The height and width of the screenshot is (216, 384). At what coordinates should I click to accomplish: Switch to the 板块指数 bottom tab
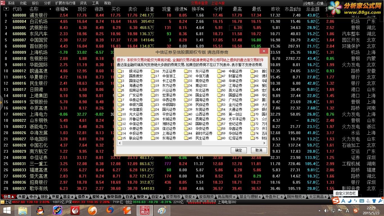pyautogui.click(x=114, y=197)
